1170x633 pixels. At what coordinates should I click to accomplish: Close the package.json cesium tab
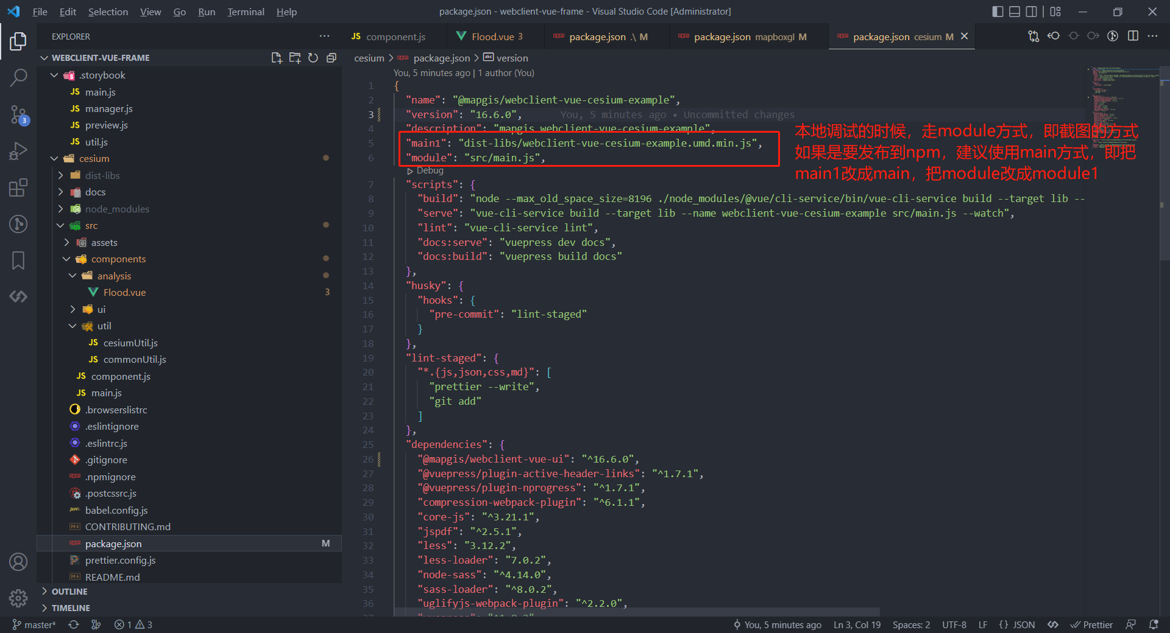(x=965, y=37)
